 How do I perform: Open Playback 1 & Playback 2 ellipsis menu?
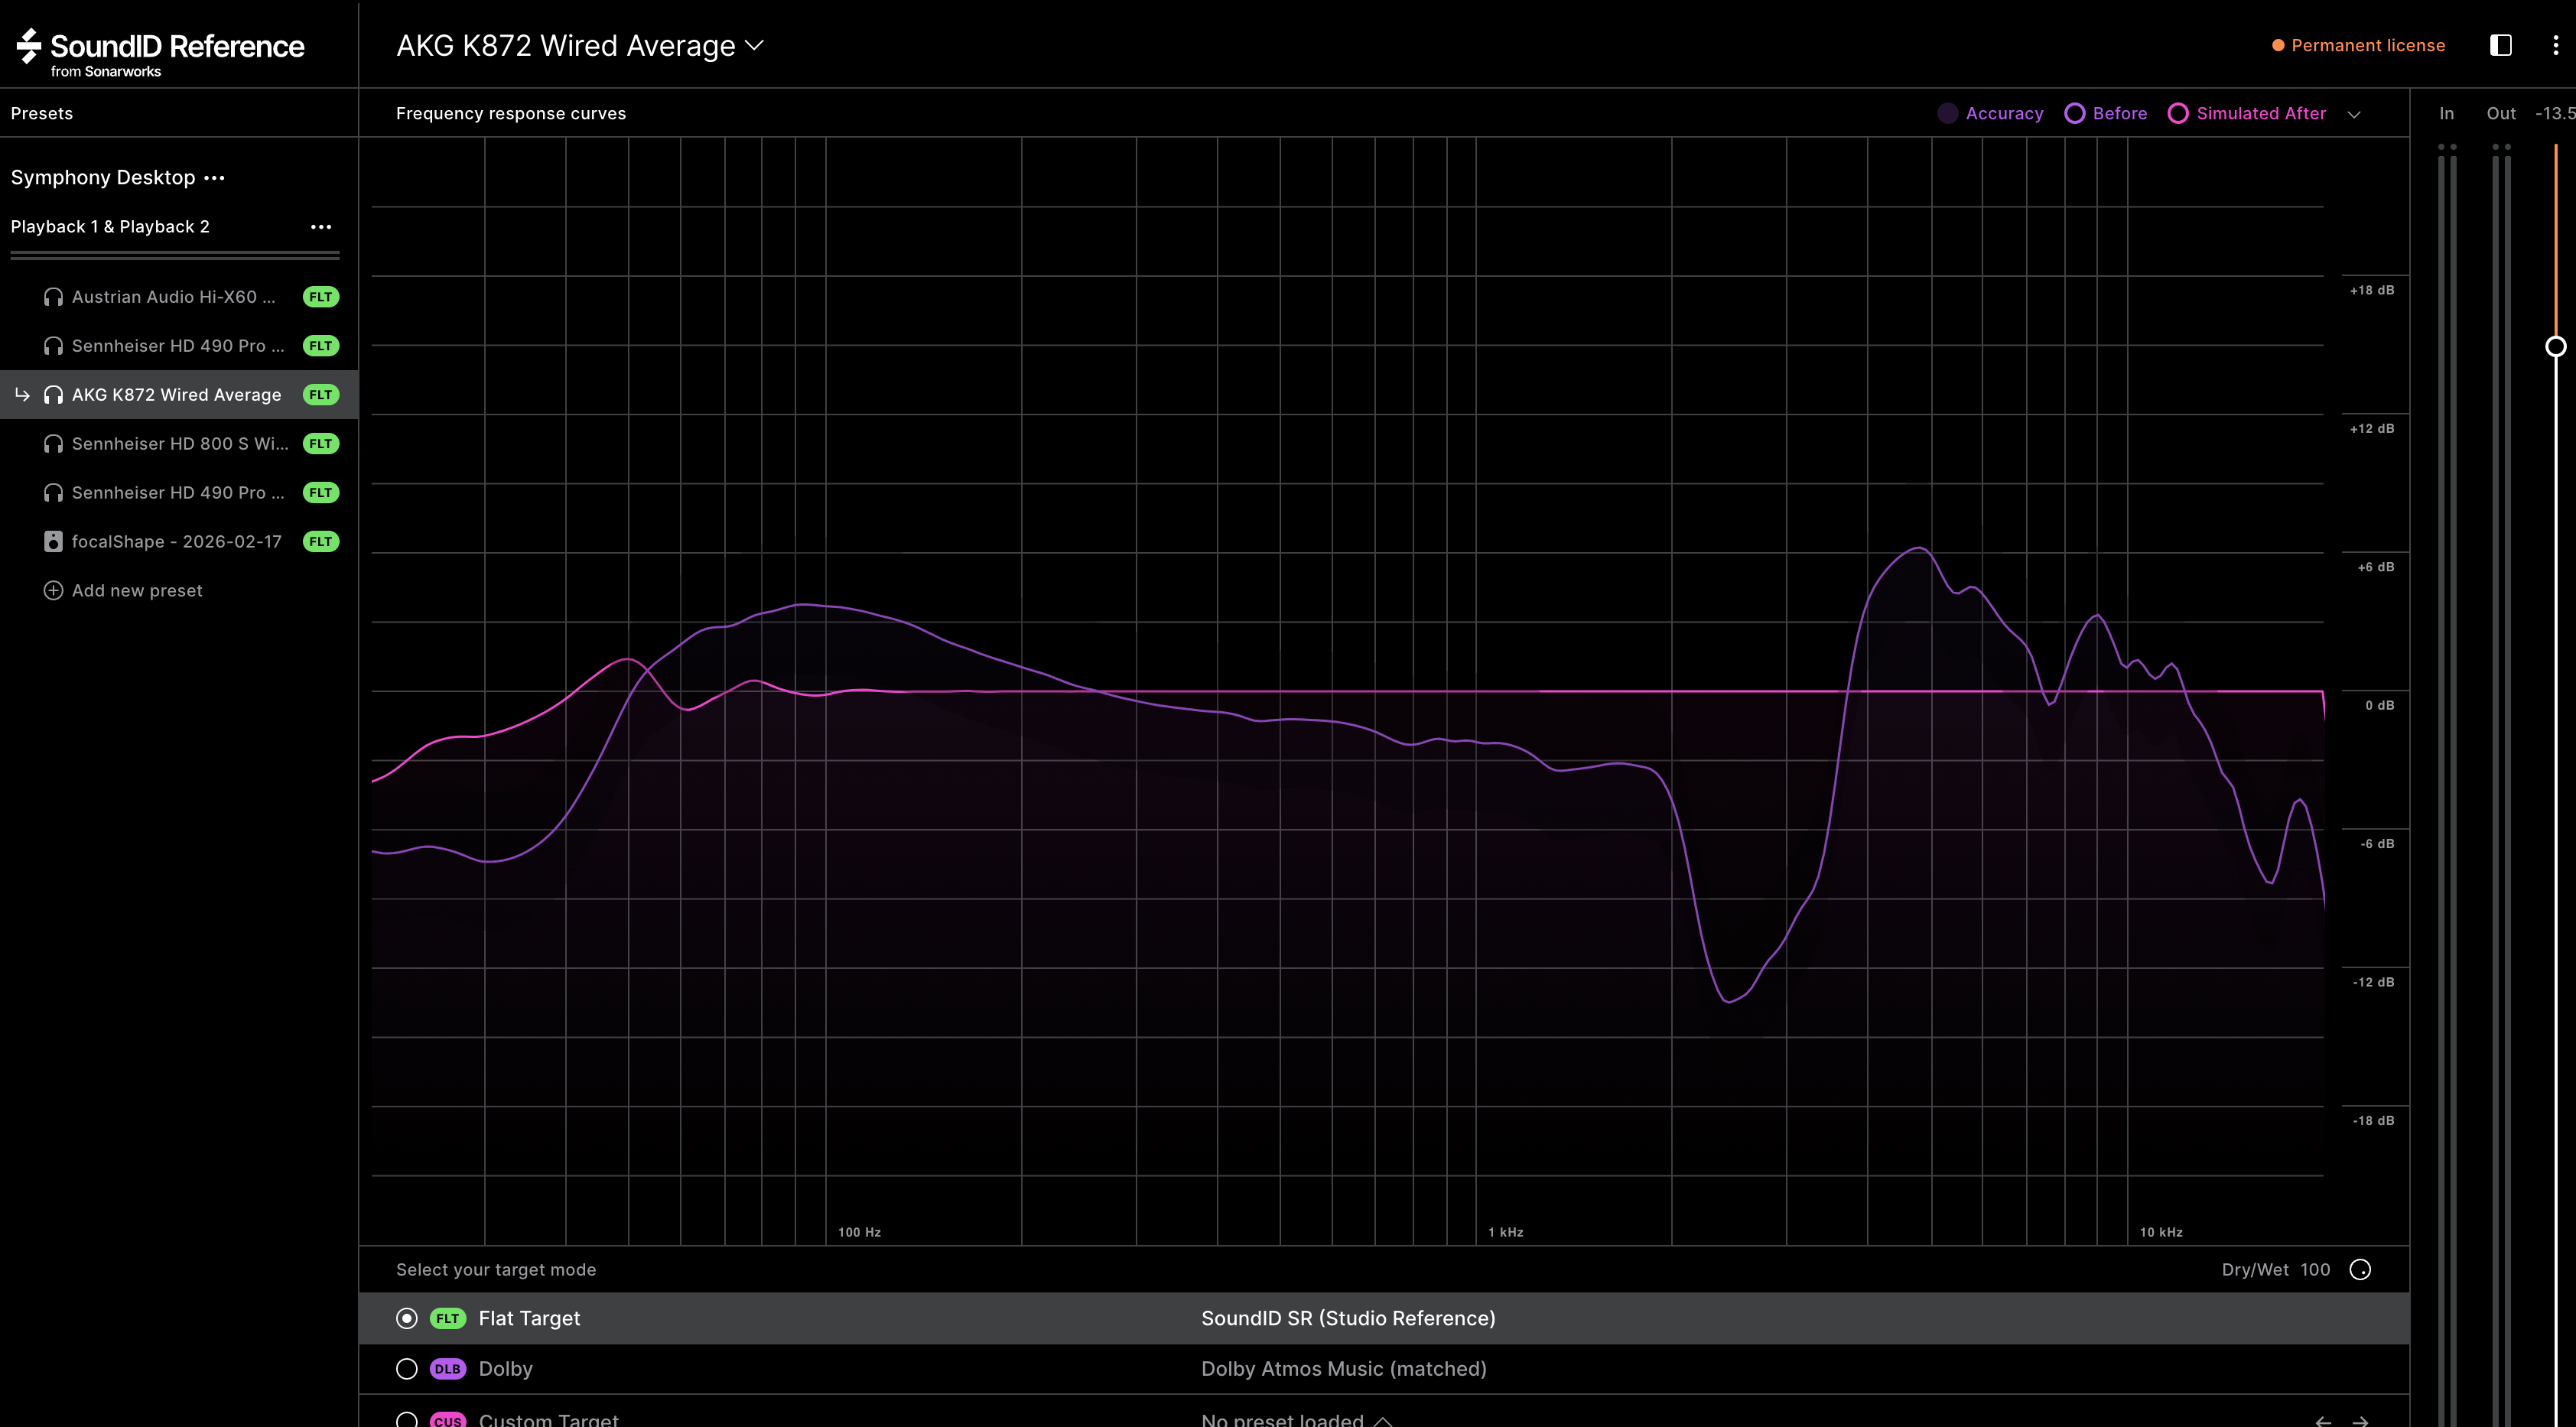(320, 227)
